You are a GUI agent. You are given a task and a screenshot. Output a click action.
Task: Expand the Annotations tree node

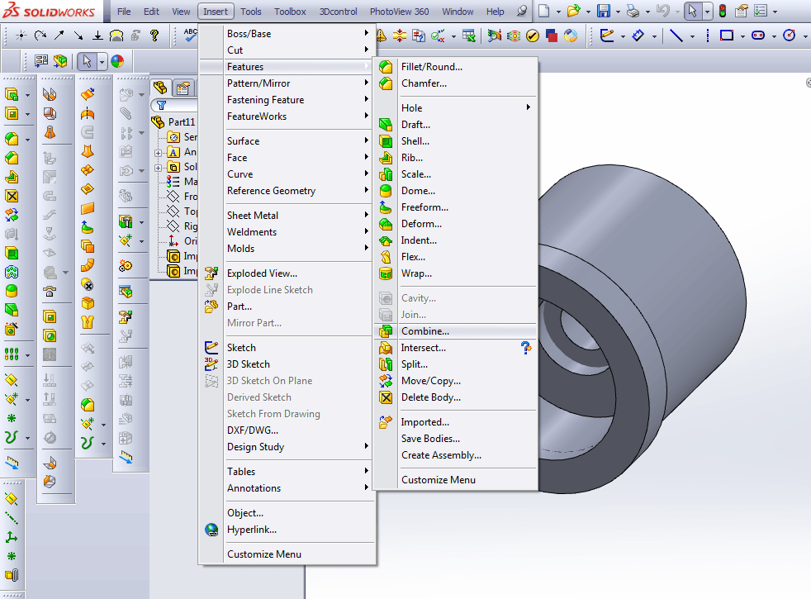pyautogui.click(x=159, y=153)
